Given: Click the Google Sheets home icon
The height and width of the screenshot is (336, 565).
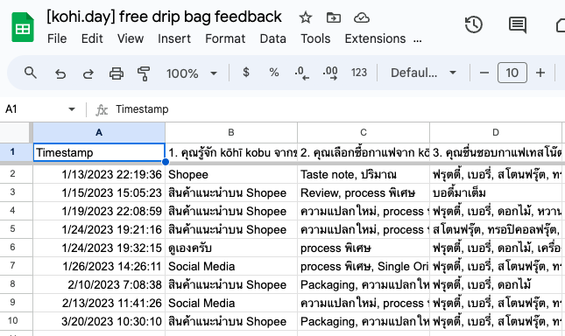Looking at the screenshot, I should [23, 27].
